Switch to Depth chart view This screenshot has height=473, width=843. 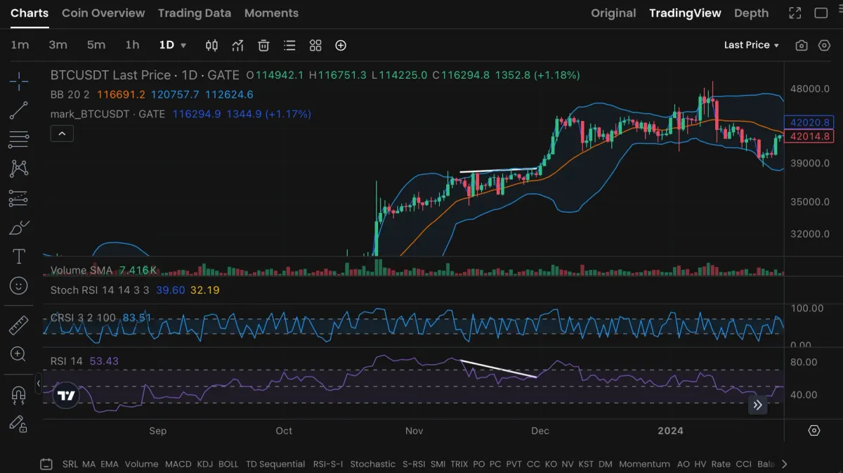[x=751, y=13]
